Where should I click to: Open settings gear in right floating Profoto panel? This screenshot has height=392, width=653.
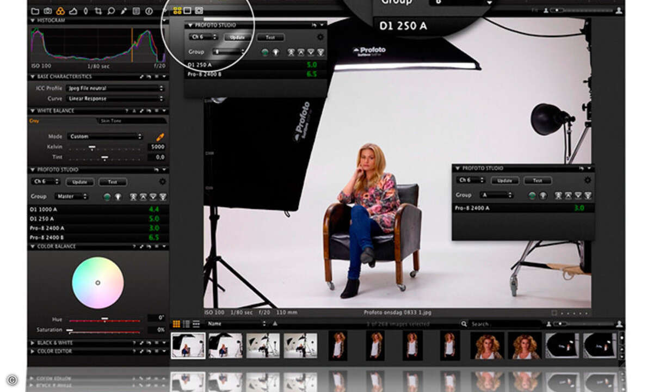587,180
